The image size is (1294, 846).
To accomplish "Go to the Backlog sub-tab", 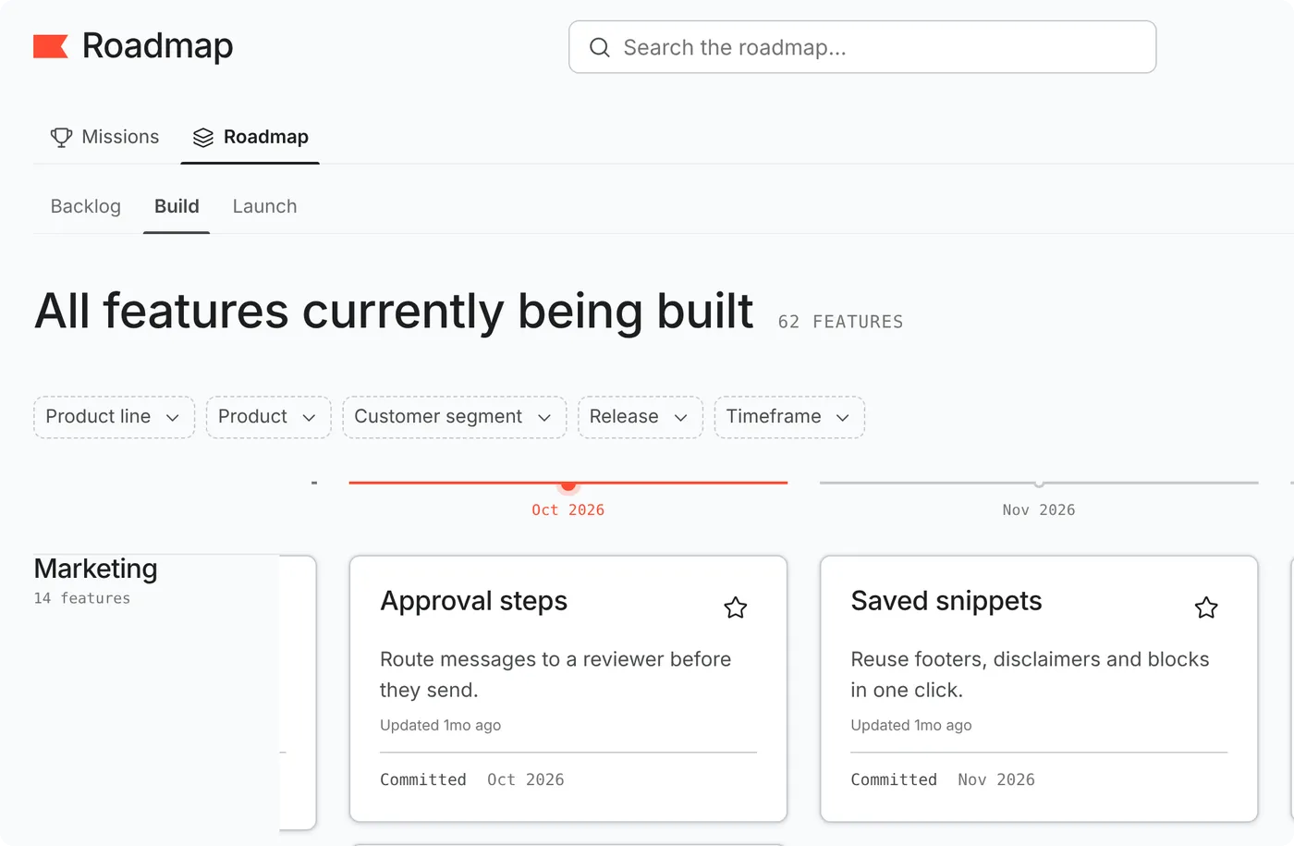I will [86, 206].
